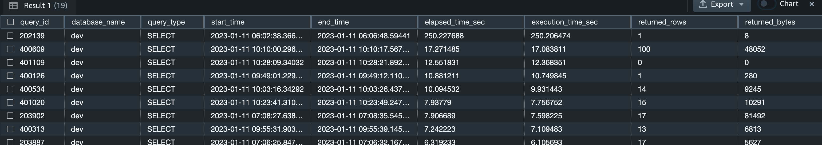Sort by the database_name column header

[98, 22]
